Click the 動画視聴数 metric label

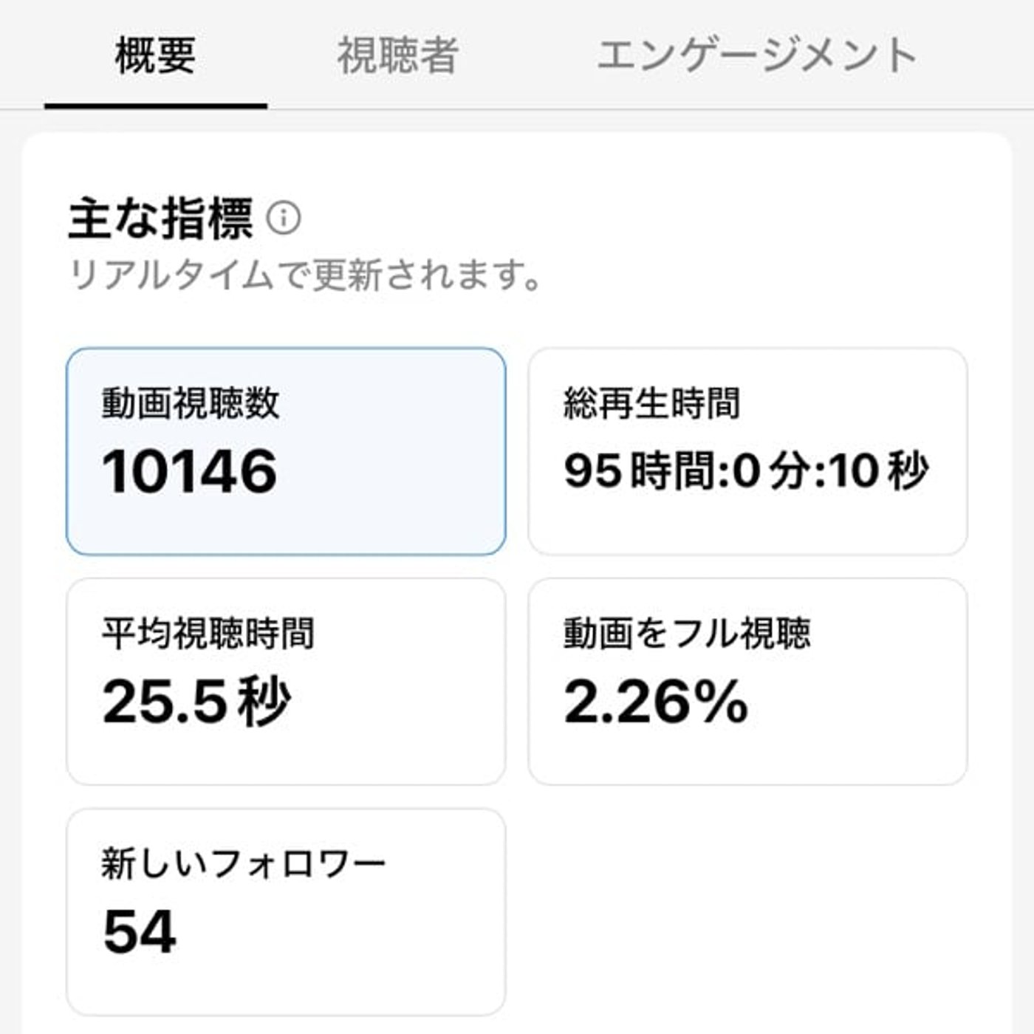[191, 404]
